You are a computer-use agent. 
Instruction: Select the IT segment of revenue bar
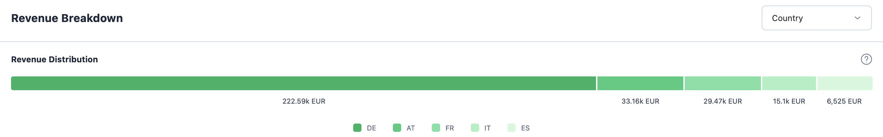pos(789,83)
